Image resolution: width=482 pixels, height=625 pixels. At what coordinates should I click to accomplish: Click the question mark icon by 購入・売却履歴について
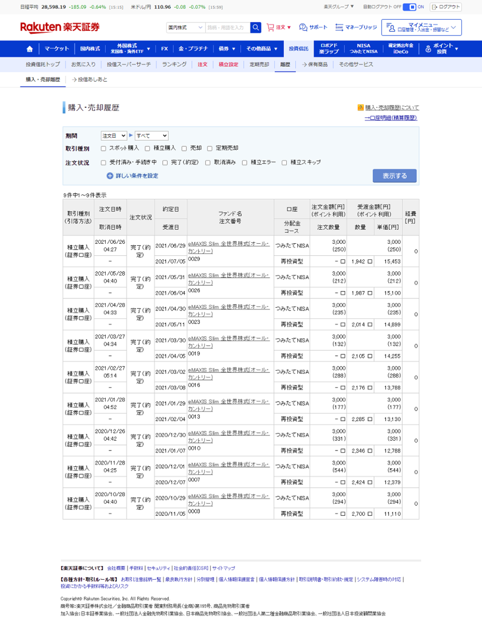pyautogui.click(x=360, y=108)
